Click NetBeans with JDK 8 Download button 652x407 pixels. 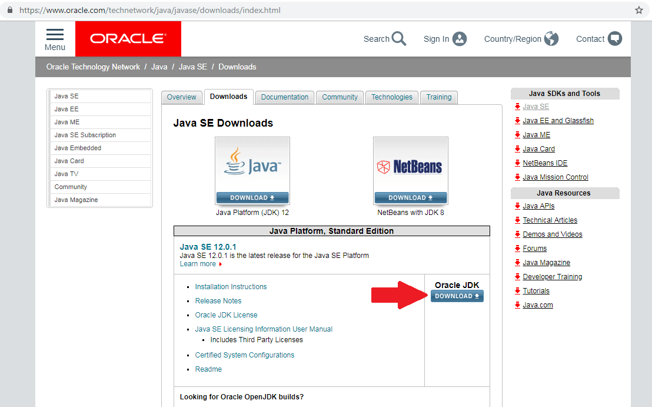(x=411, y=198)
